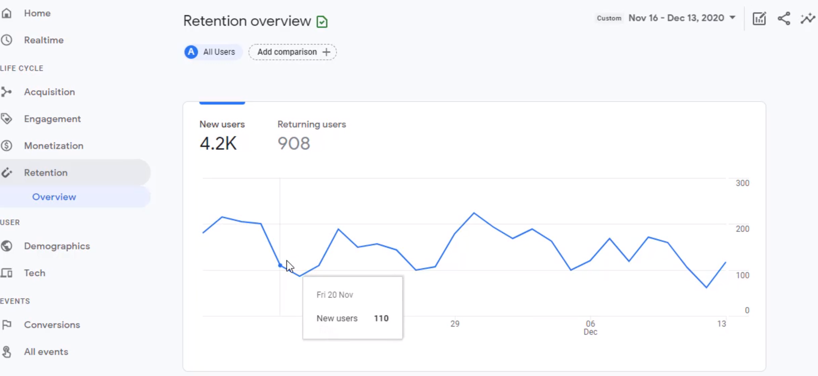The image size is (818, 376).
Task: Click the Conversions flag icon
Action: coord(7,324)
